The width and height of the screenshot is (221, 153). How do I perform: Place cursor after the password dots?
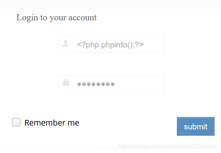pyautogui.click(x=115, y=84)
